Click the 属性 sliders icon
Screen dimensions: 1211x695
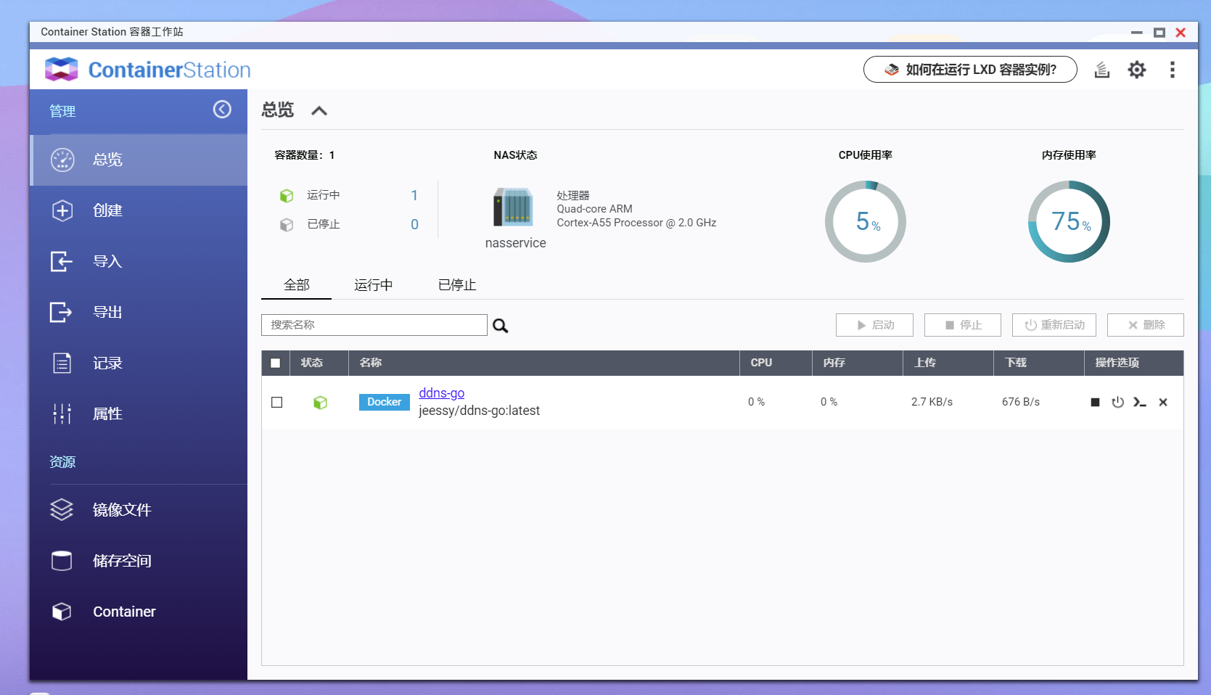(x=62, y=414)
